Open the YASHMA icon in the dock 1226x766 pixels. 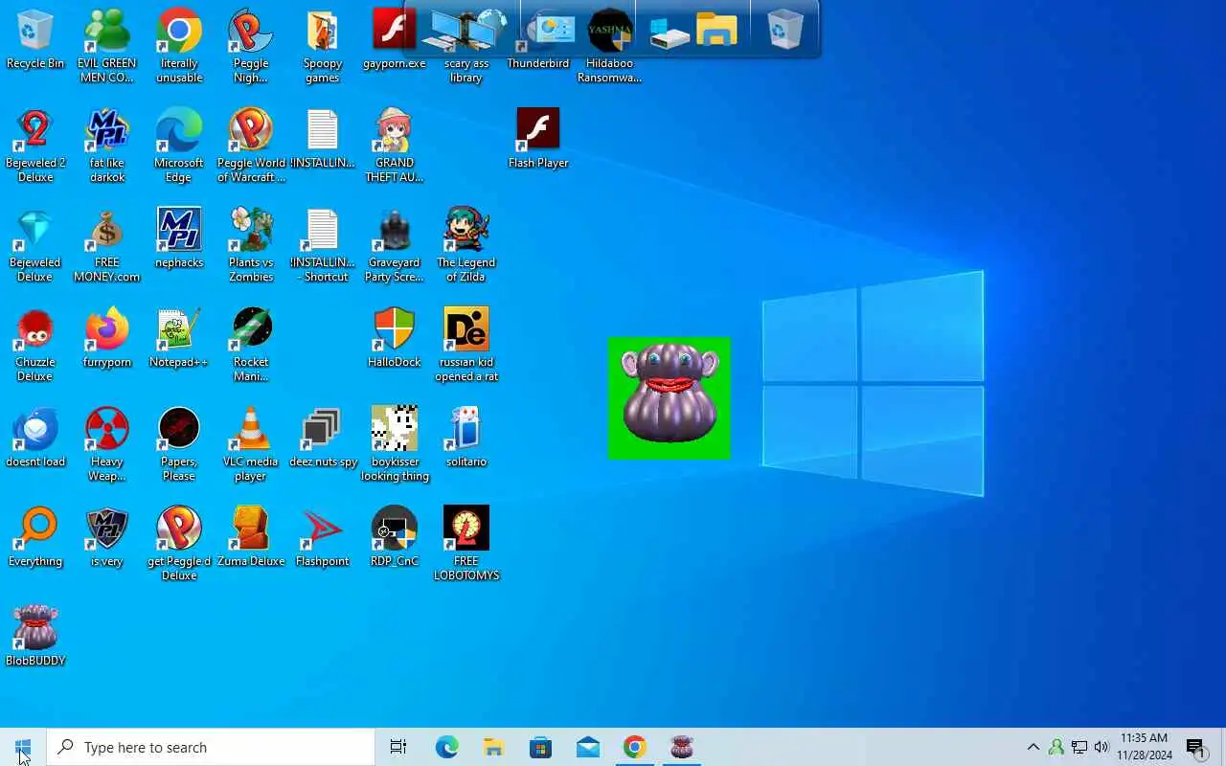click(x=610, y=32)
